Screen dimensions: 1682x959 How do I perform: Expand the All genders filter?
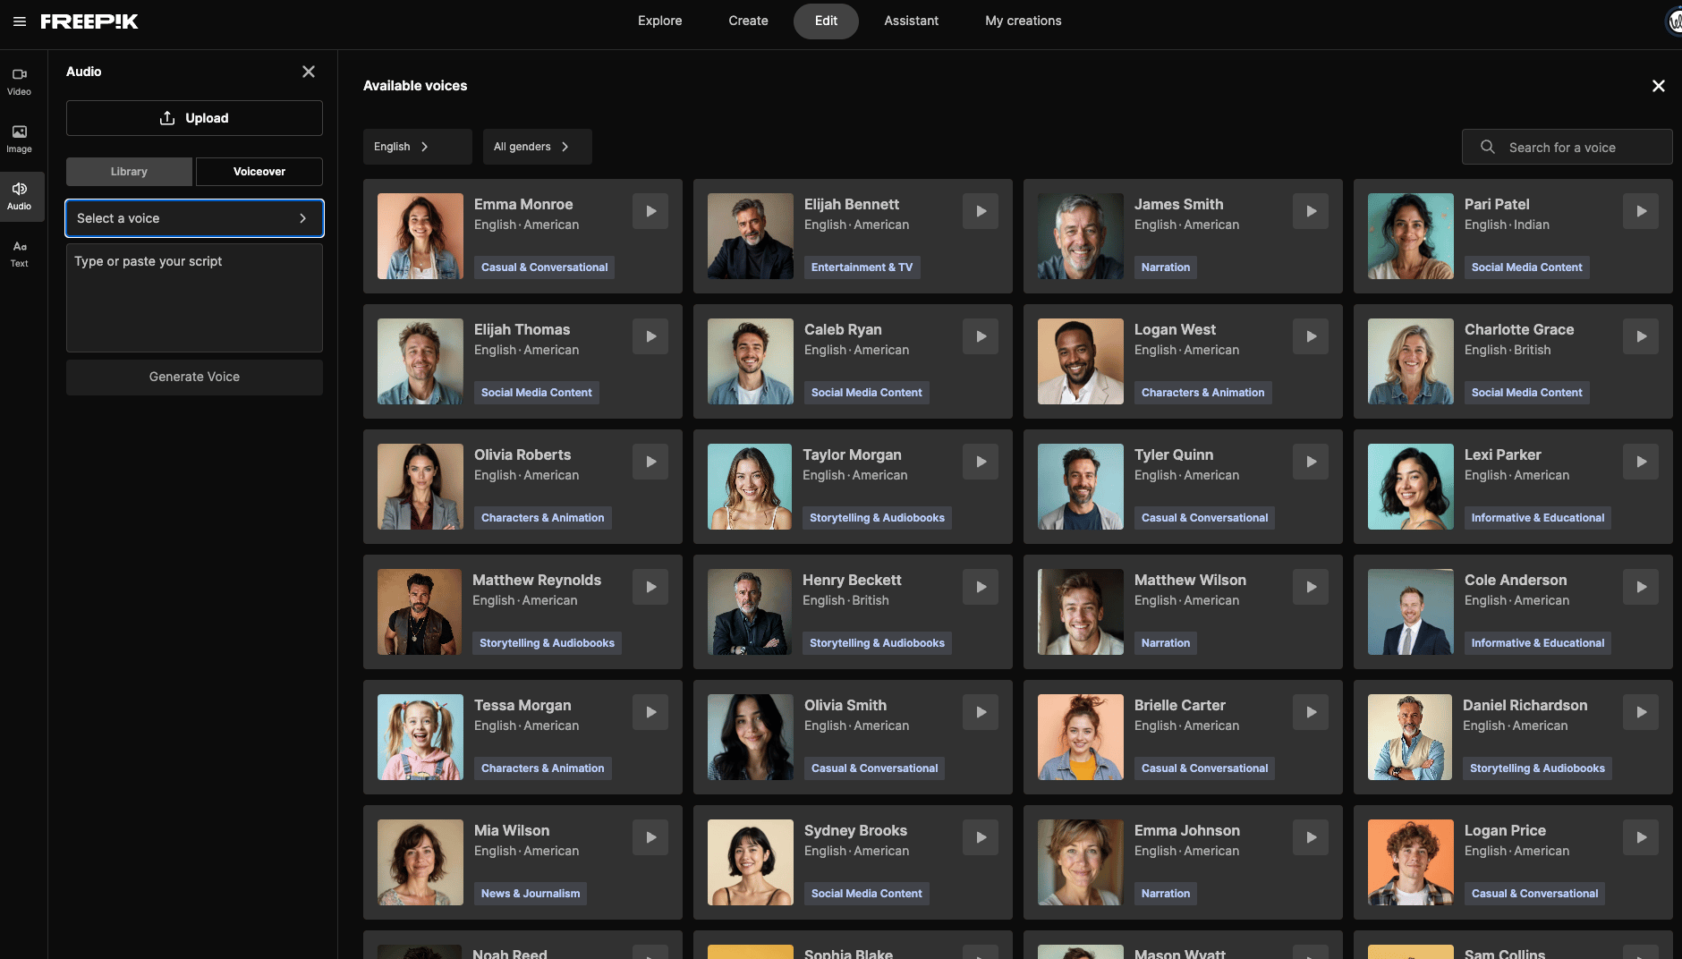tap(538, 147)
